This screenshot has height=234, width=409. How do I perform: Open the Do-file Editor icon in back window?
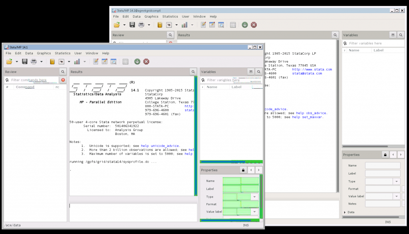pos(203,25)
